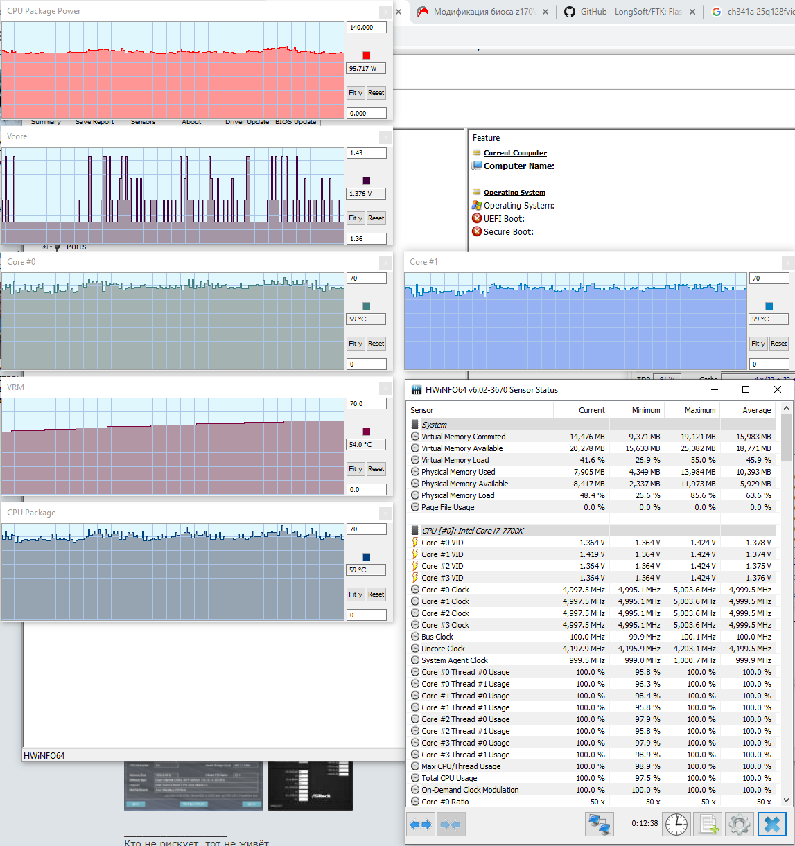Open the Operating System link in HWiNFO64
Image resolution: width=795 pixels, height=846 pixels.
coord(514,193)
